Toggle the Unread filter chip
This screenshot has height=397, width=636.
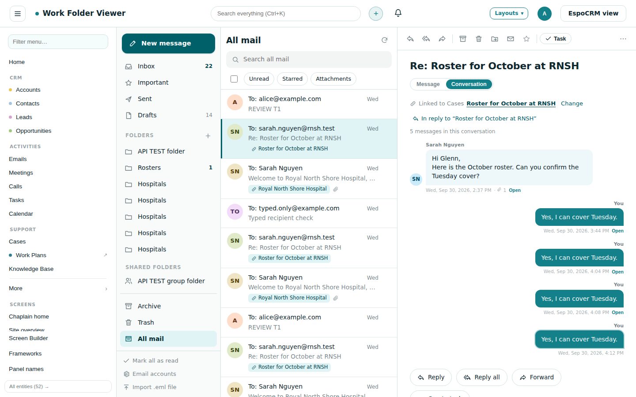tap(259, 79)
